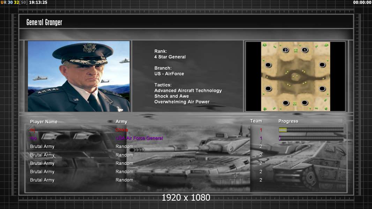Click the supply pile between bottom start slots
372x209 pixels.
click(x=295, y=103)
